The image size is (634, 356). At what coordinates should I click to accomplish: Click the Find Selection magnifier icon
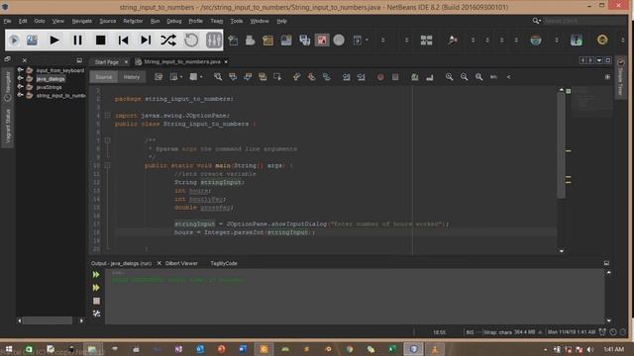(x=218, y=77)
